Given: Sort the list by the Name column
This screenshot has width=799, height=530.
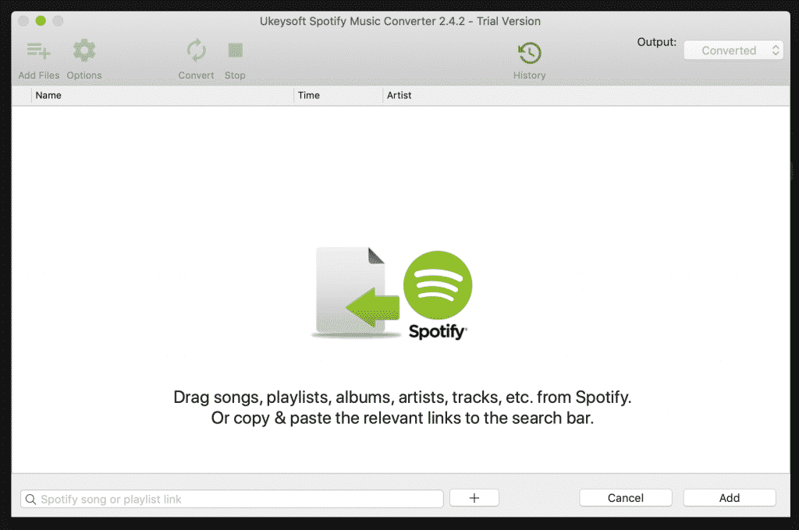Looking at the screenshot, I should click(48, 95).
